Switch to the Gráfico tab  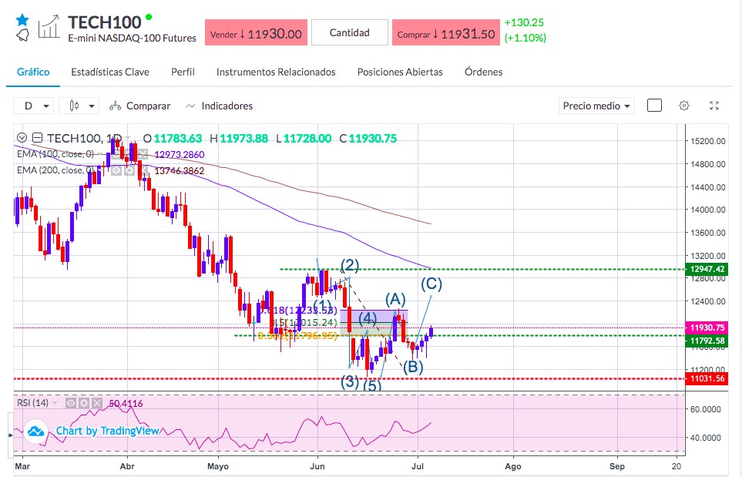33,72
